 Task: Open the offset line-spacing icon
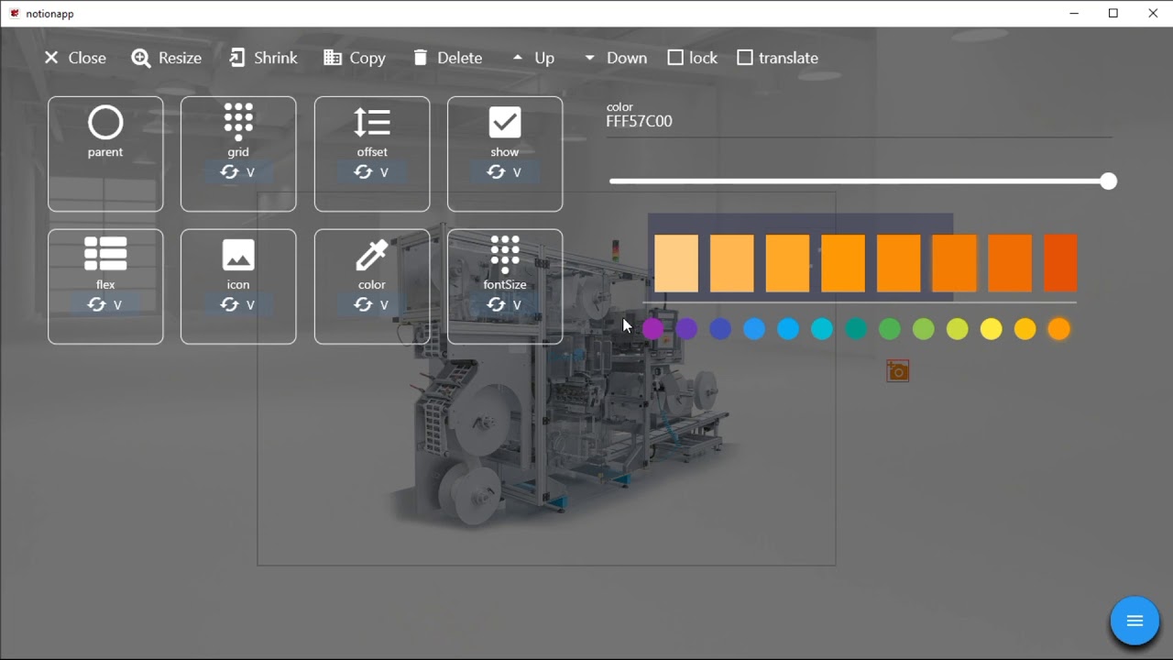tap(372, 123)
